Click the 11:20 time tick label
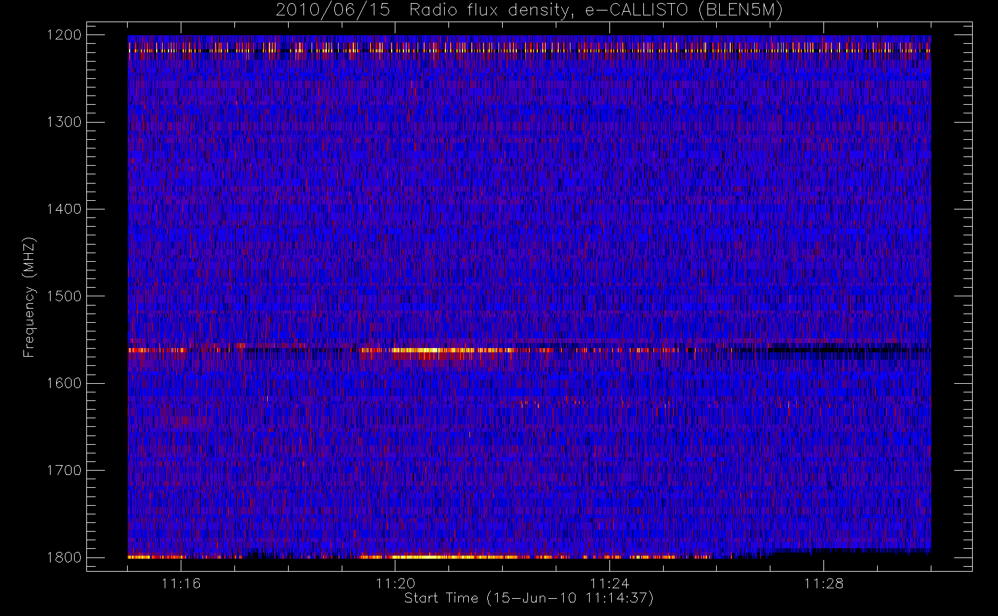 pyautogui.click(x=395, y=583)
